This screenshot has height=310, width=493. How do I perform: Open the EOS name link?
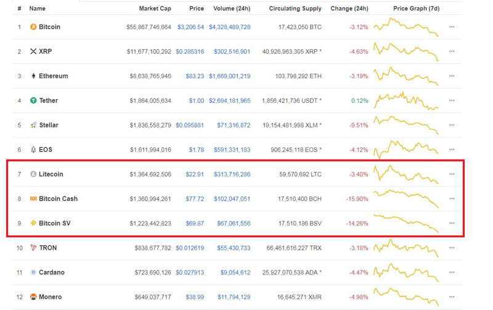[46, 150]
